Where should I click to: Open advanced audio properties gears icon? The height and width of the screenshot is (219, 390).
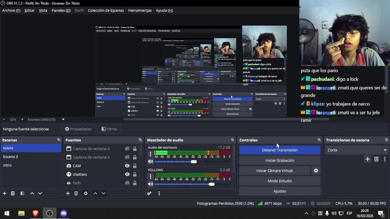[149, 193]
